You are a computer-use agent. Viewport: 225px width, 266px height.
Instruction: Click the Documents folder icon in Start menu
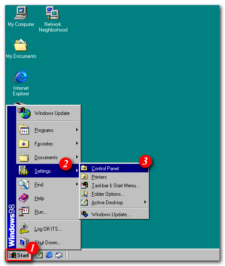(x=24, y=157)
